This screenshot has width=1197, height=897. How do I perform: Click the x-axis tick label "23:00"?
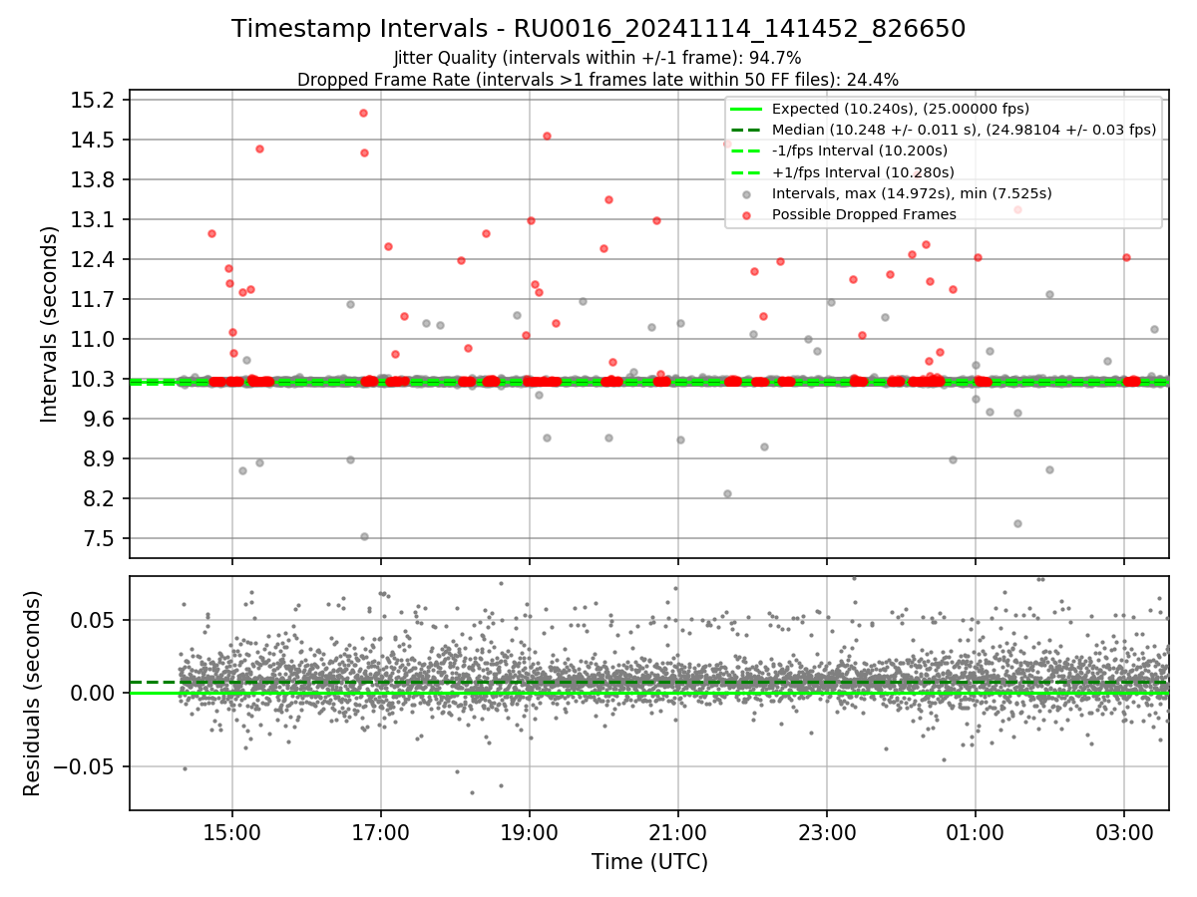pyautogui.click(x=827, y=835)
